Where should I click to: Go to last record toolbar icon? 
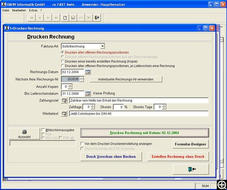tap(56, 18)
